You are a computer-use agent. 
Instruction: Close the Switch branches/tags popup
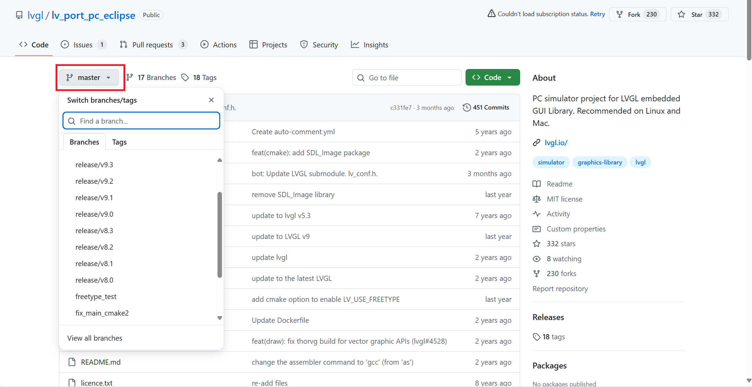[x=211, y=100]
